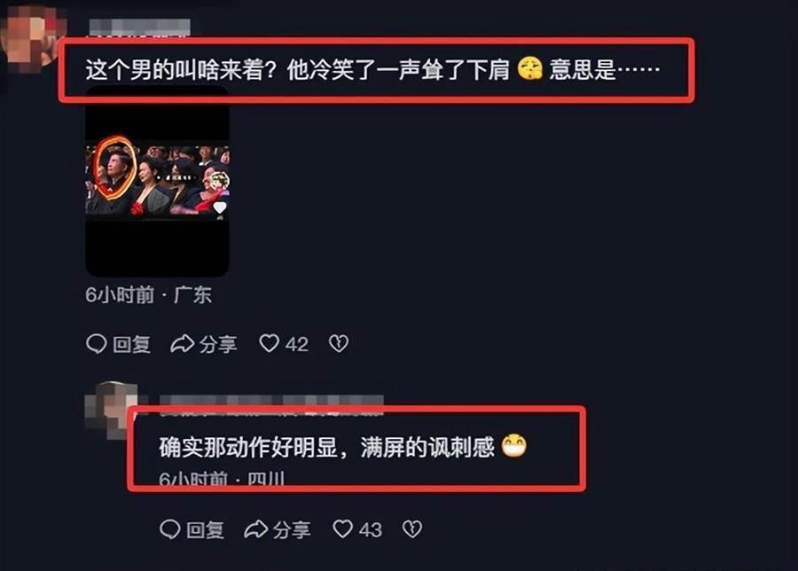Like the reply with 43 likes
798x571 pixels.
[x=342, y=528]
